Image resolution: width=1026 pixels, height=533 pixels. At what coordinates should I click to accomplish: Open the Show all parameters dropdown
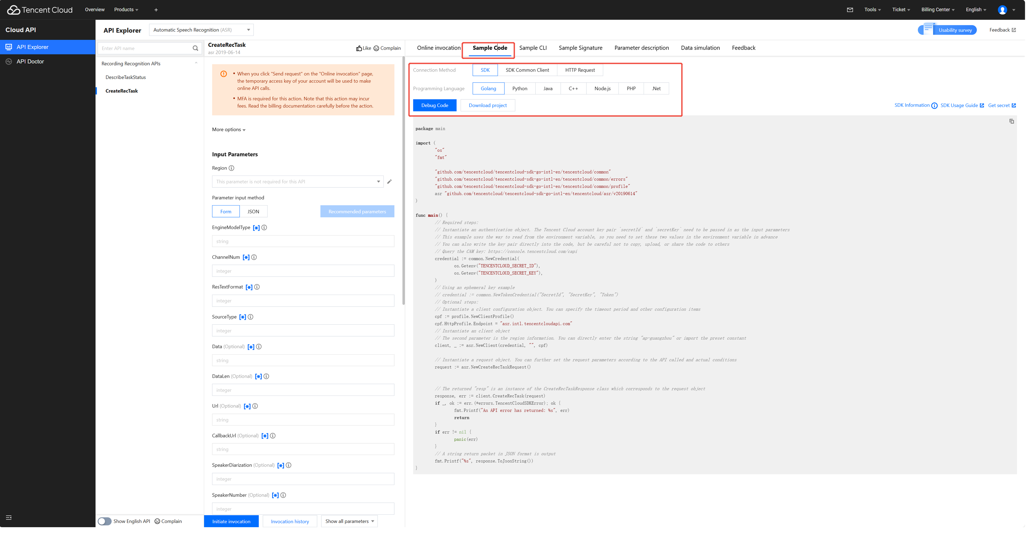click(349, 521)
